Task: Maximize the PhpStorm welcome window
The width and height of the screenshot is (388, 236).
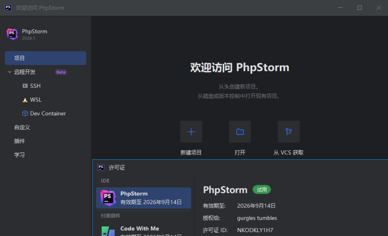Action: point(360,8)
